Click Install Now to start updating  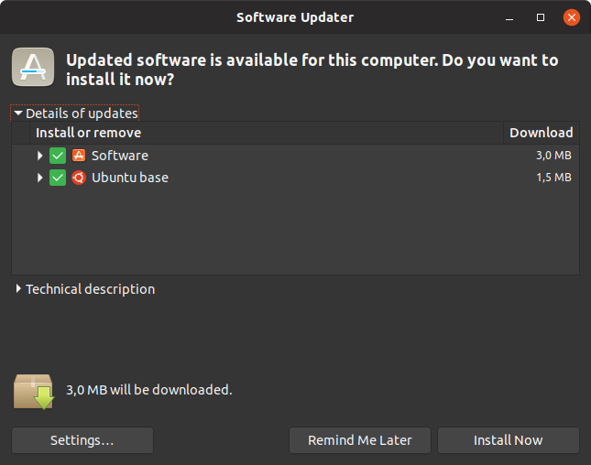(509, 440)
